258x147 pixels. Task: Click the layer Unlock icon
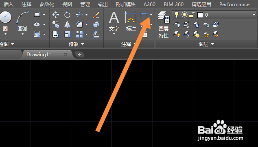click(x=206, y=34)
